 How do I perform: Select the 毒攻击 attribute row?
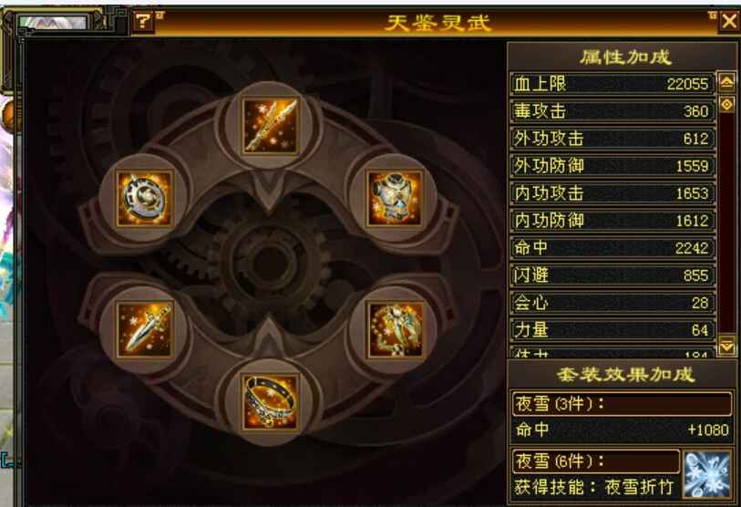612,111
